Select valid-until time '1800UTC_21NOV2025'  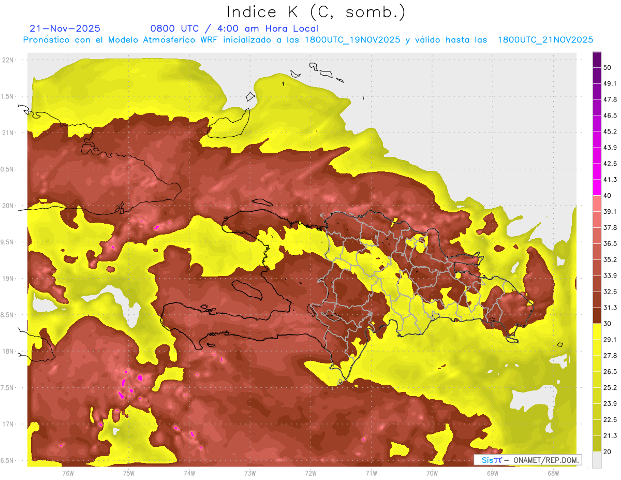tap(545, 40)
